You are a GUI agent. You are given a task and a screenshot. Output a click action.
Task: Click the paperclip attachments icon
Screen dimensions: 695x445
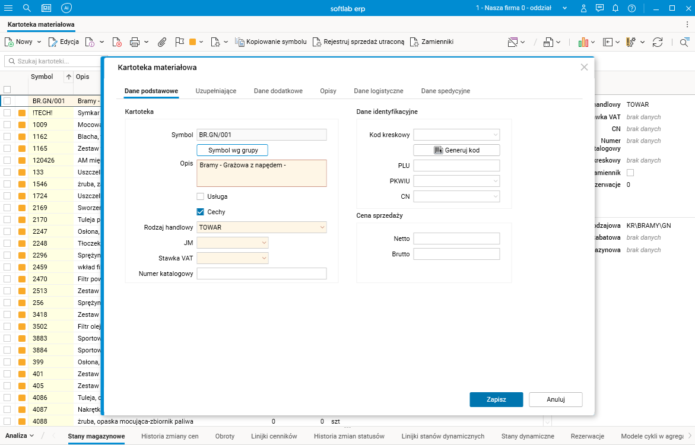tap(161, 42)
